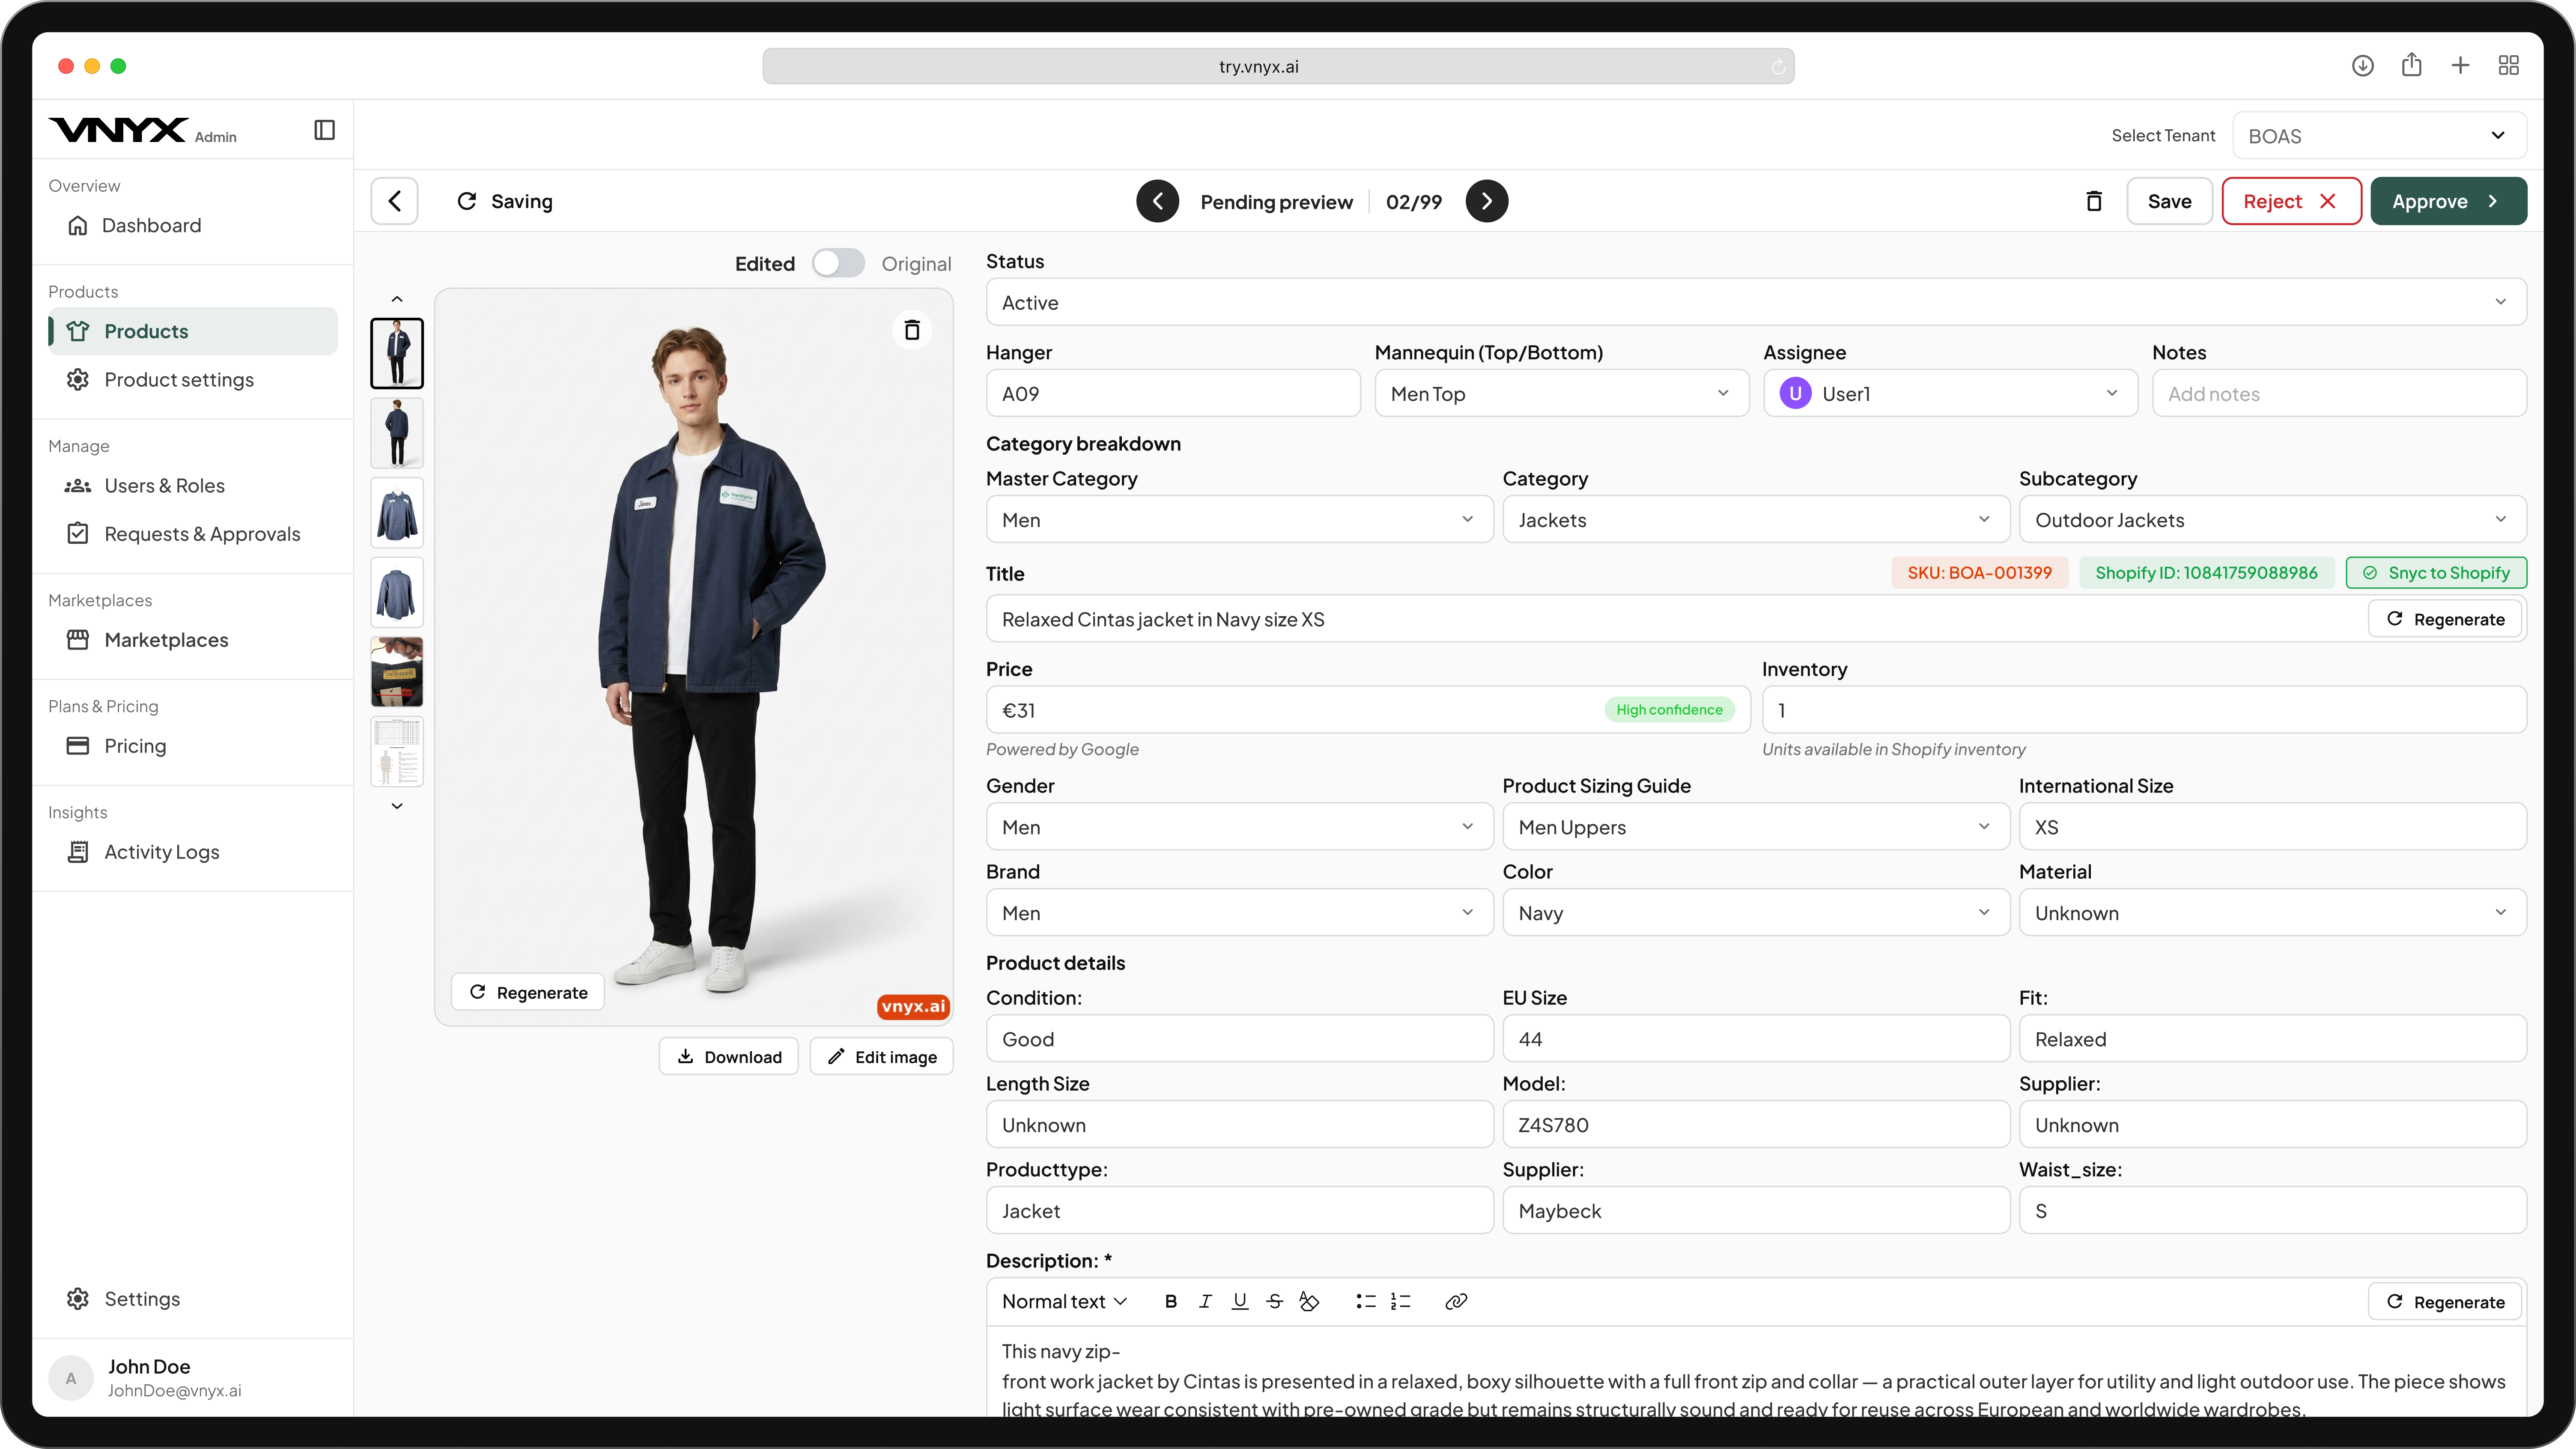The width and height of the screenshot is (2576, 1449).
Task: Download the product image
Action: 729,1057
